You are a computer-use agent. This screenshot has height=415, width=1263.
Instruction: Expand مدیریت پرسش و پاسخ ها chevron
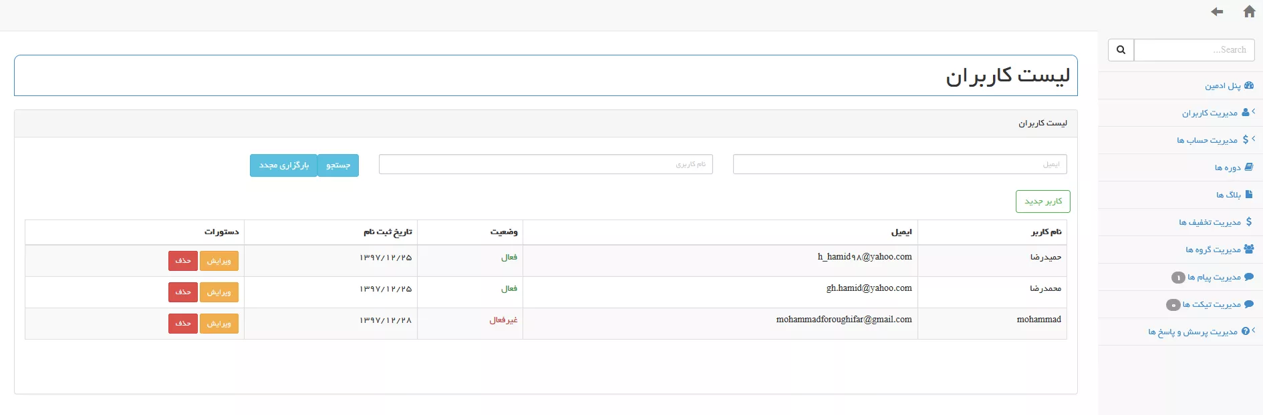click(x=1254, y=330)
